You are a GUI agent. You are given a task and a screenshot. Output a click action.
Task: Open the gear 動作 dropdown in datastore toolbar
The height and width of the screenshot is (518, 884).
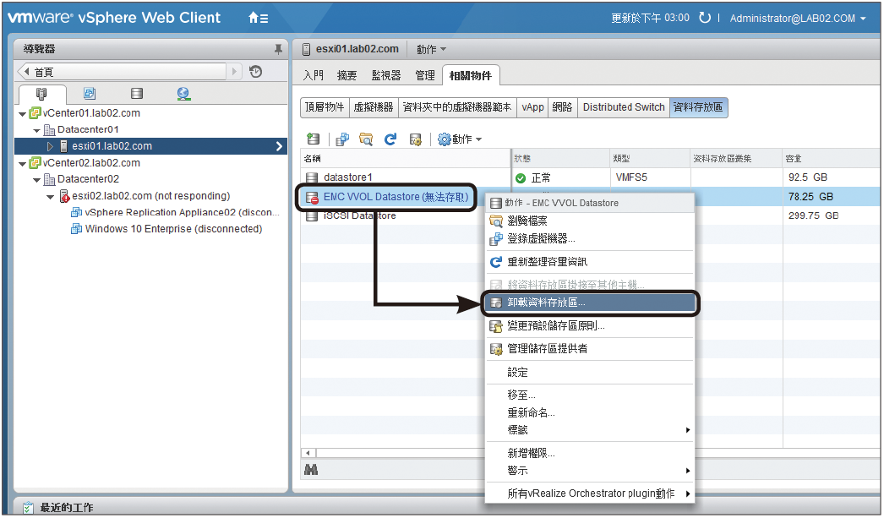(460, 139)
